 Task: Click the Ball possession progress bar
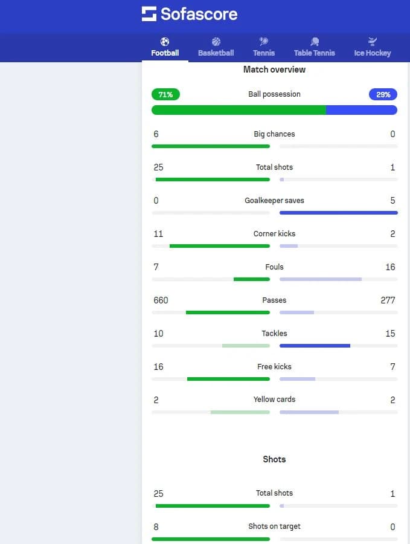point(274,110)
